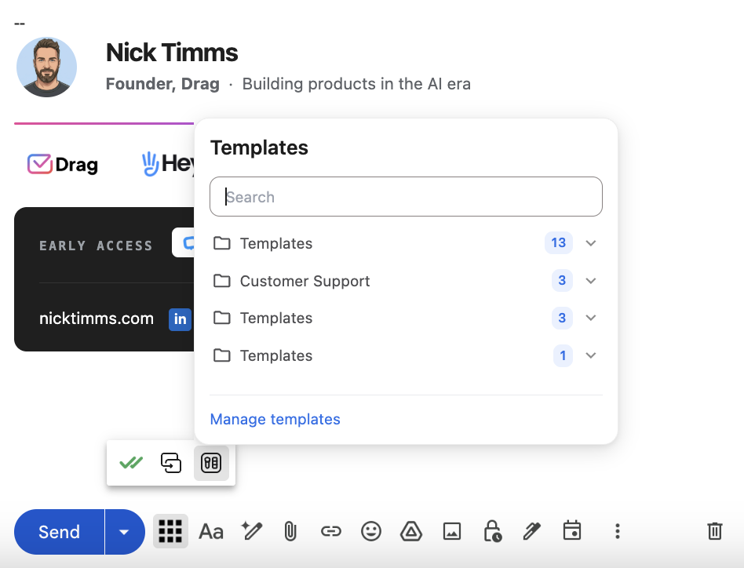Click the Nick Timms name heading

[x=172, y=52]
